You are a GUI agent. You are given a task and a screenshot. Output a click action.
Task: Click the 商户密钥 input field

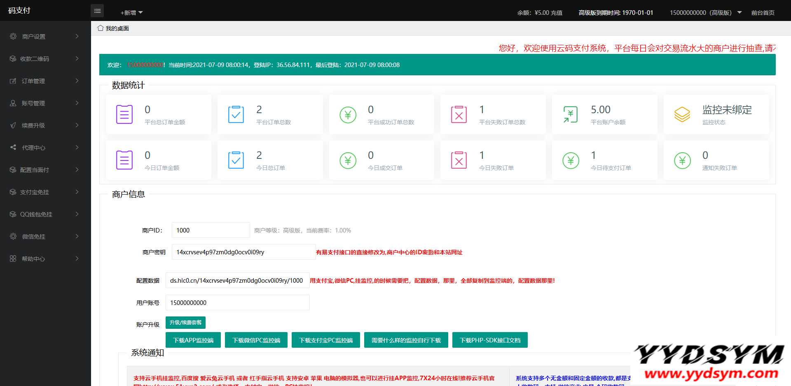[243, 252]
